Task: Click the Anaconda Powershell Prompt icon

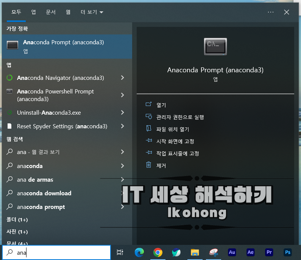Action: coord(9,91)
